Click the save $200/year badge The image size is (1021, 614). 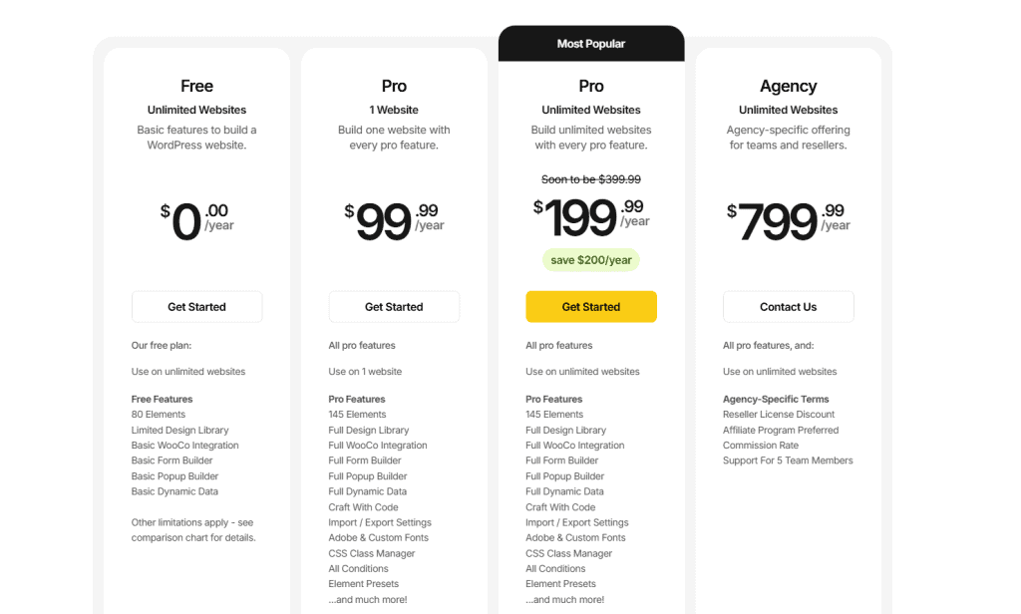point(591,260)
